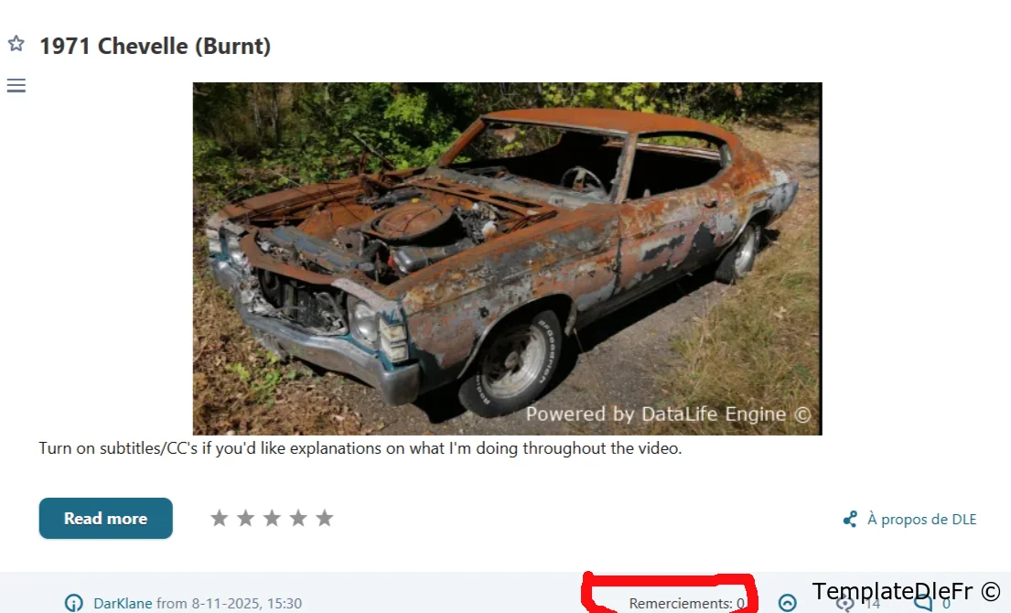This screenshot has height=613, width=1011.
Task: Click the comment count number in footer
Action: (946, 604)
